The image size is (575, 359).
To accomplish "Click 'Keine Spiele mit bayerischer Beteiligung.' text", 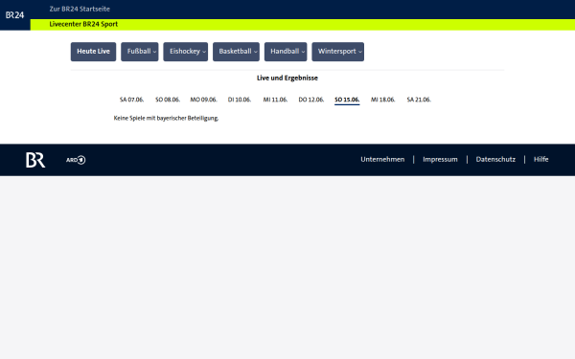I will point(166,119).
